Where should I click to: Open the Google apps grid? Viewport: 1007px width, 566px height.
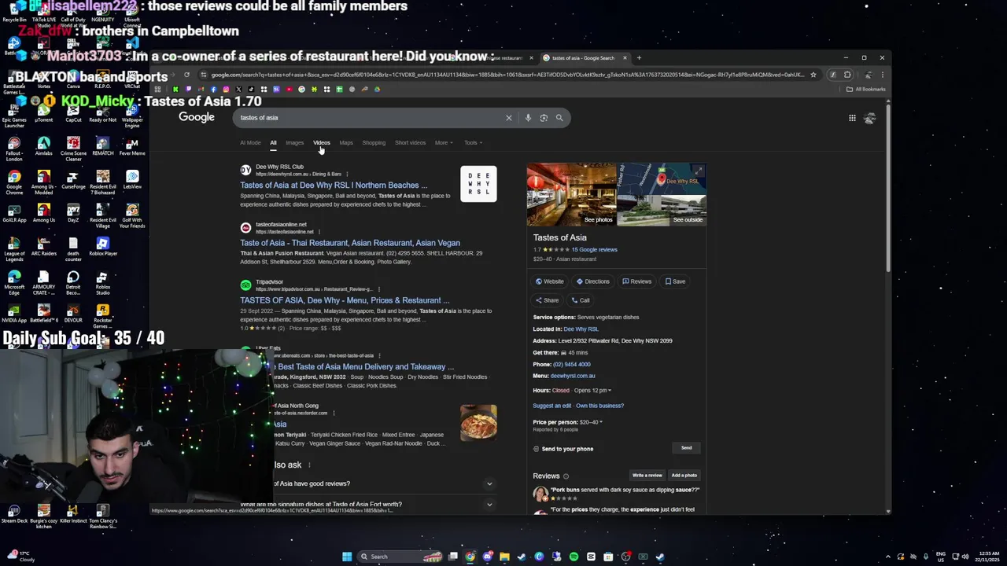point(852,118)
